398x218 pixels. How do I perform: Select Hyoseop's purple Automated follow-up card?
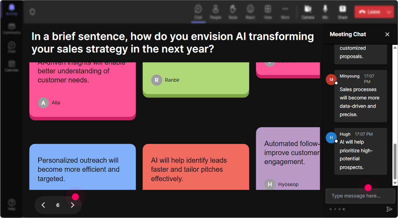pos(288,159)
